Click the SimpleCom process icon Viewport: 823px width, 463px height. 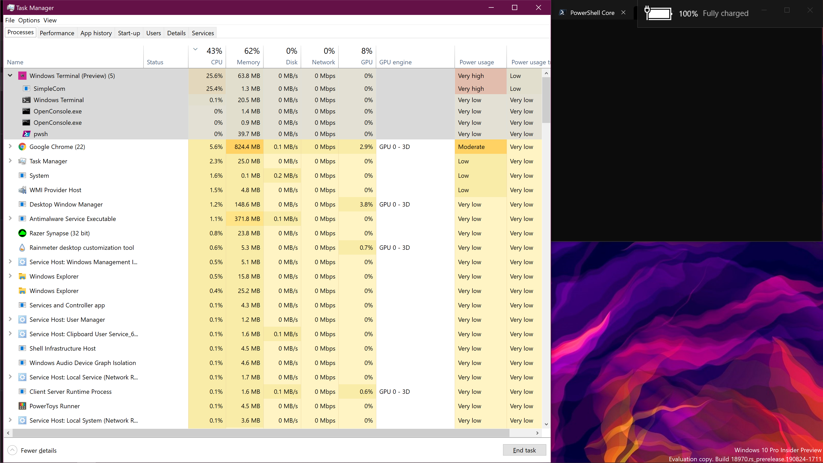26,88
